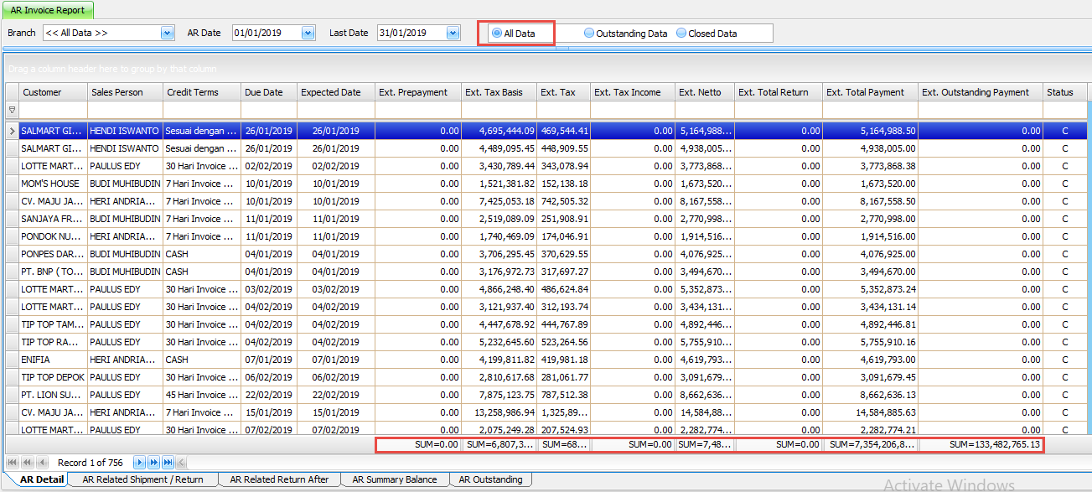
Task: Sort by the Credit Terms column header
Action: coord(202,92)
